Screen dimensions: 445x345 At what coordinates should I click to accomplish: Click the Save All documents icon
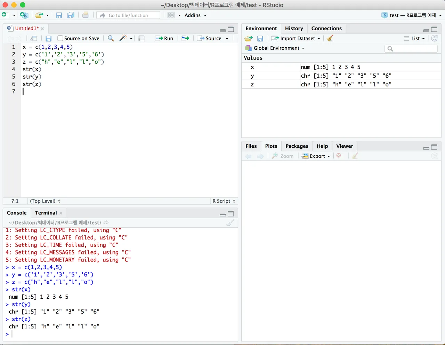[71, 15]
